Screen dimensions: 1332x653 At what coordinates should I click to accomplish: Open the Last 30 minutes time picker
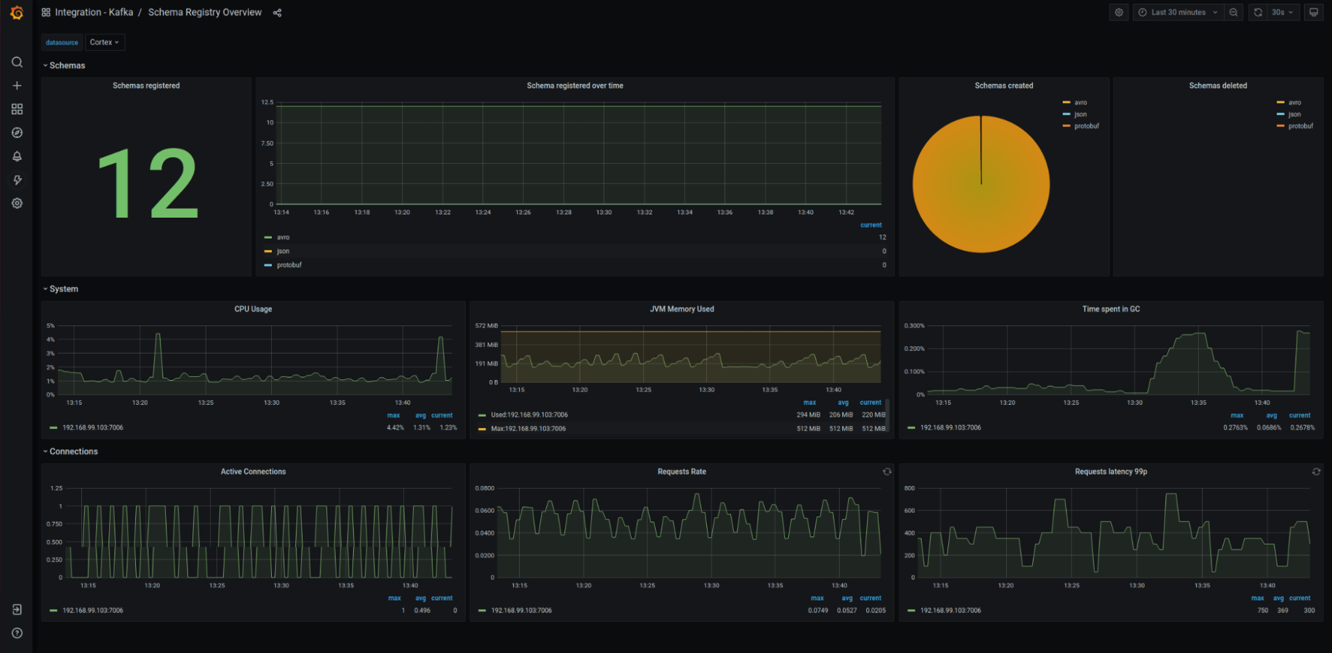coord(1177,12)
